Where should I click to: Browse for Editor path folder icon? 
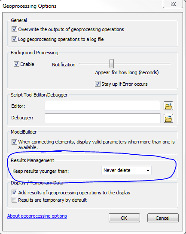168,106
